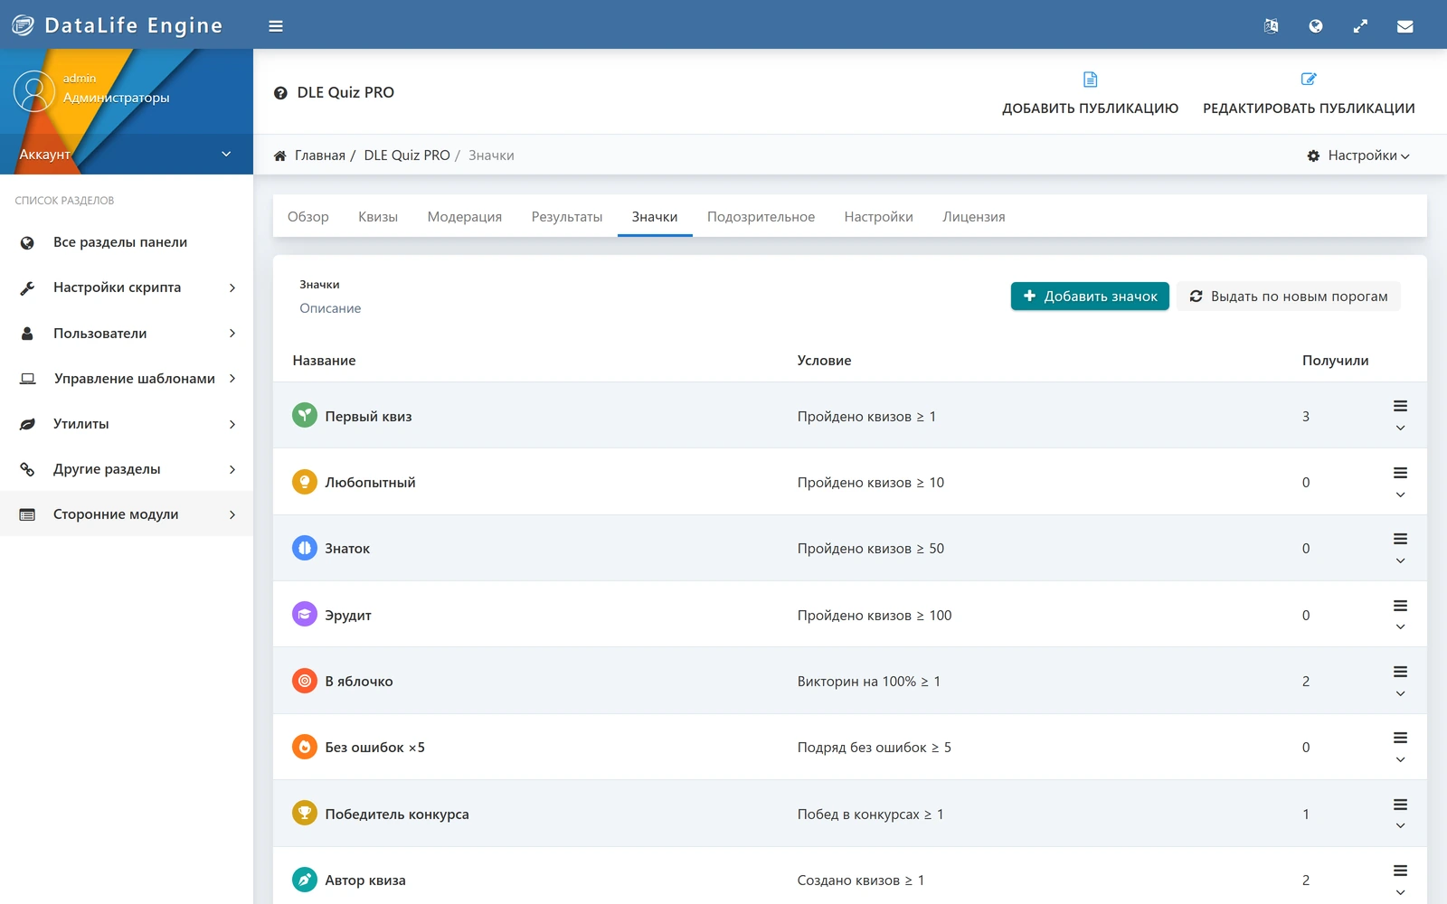1447x904 pixels.
Task: Click the home icon in the breadcrumb
Action: click(280, 155)
